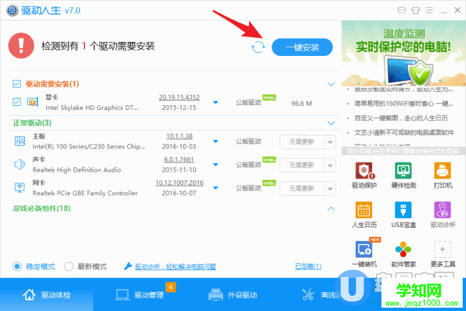Screen dimensions: 466x311
Task: Click the red warning alert icon
Action: coord(21,45)
